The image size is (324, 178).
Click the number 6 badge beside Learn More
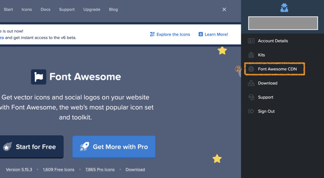tap(201, 34)
